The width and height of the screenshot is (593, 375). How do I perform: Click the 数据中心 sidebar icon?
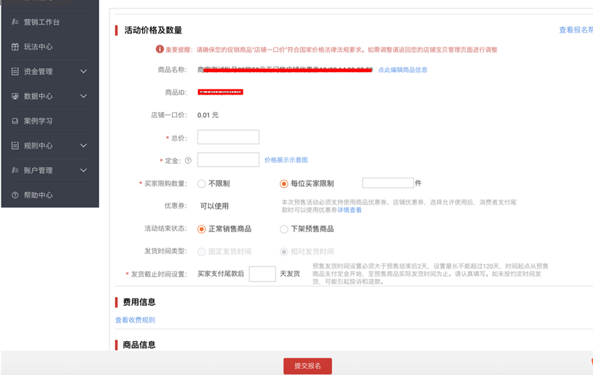(x=15, y=96)
